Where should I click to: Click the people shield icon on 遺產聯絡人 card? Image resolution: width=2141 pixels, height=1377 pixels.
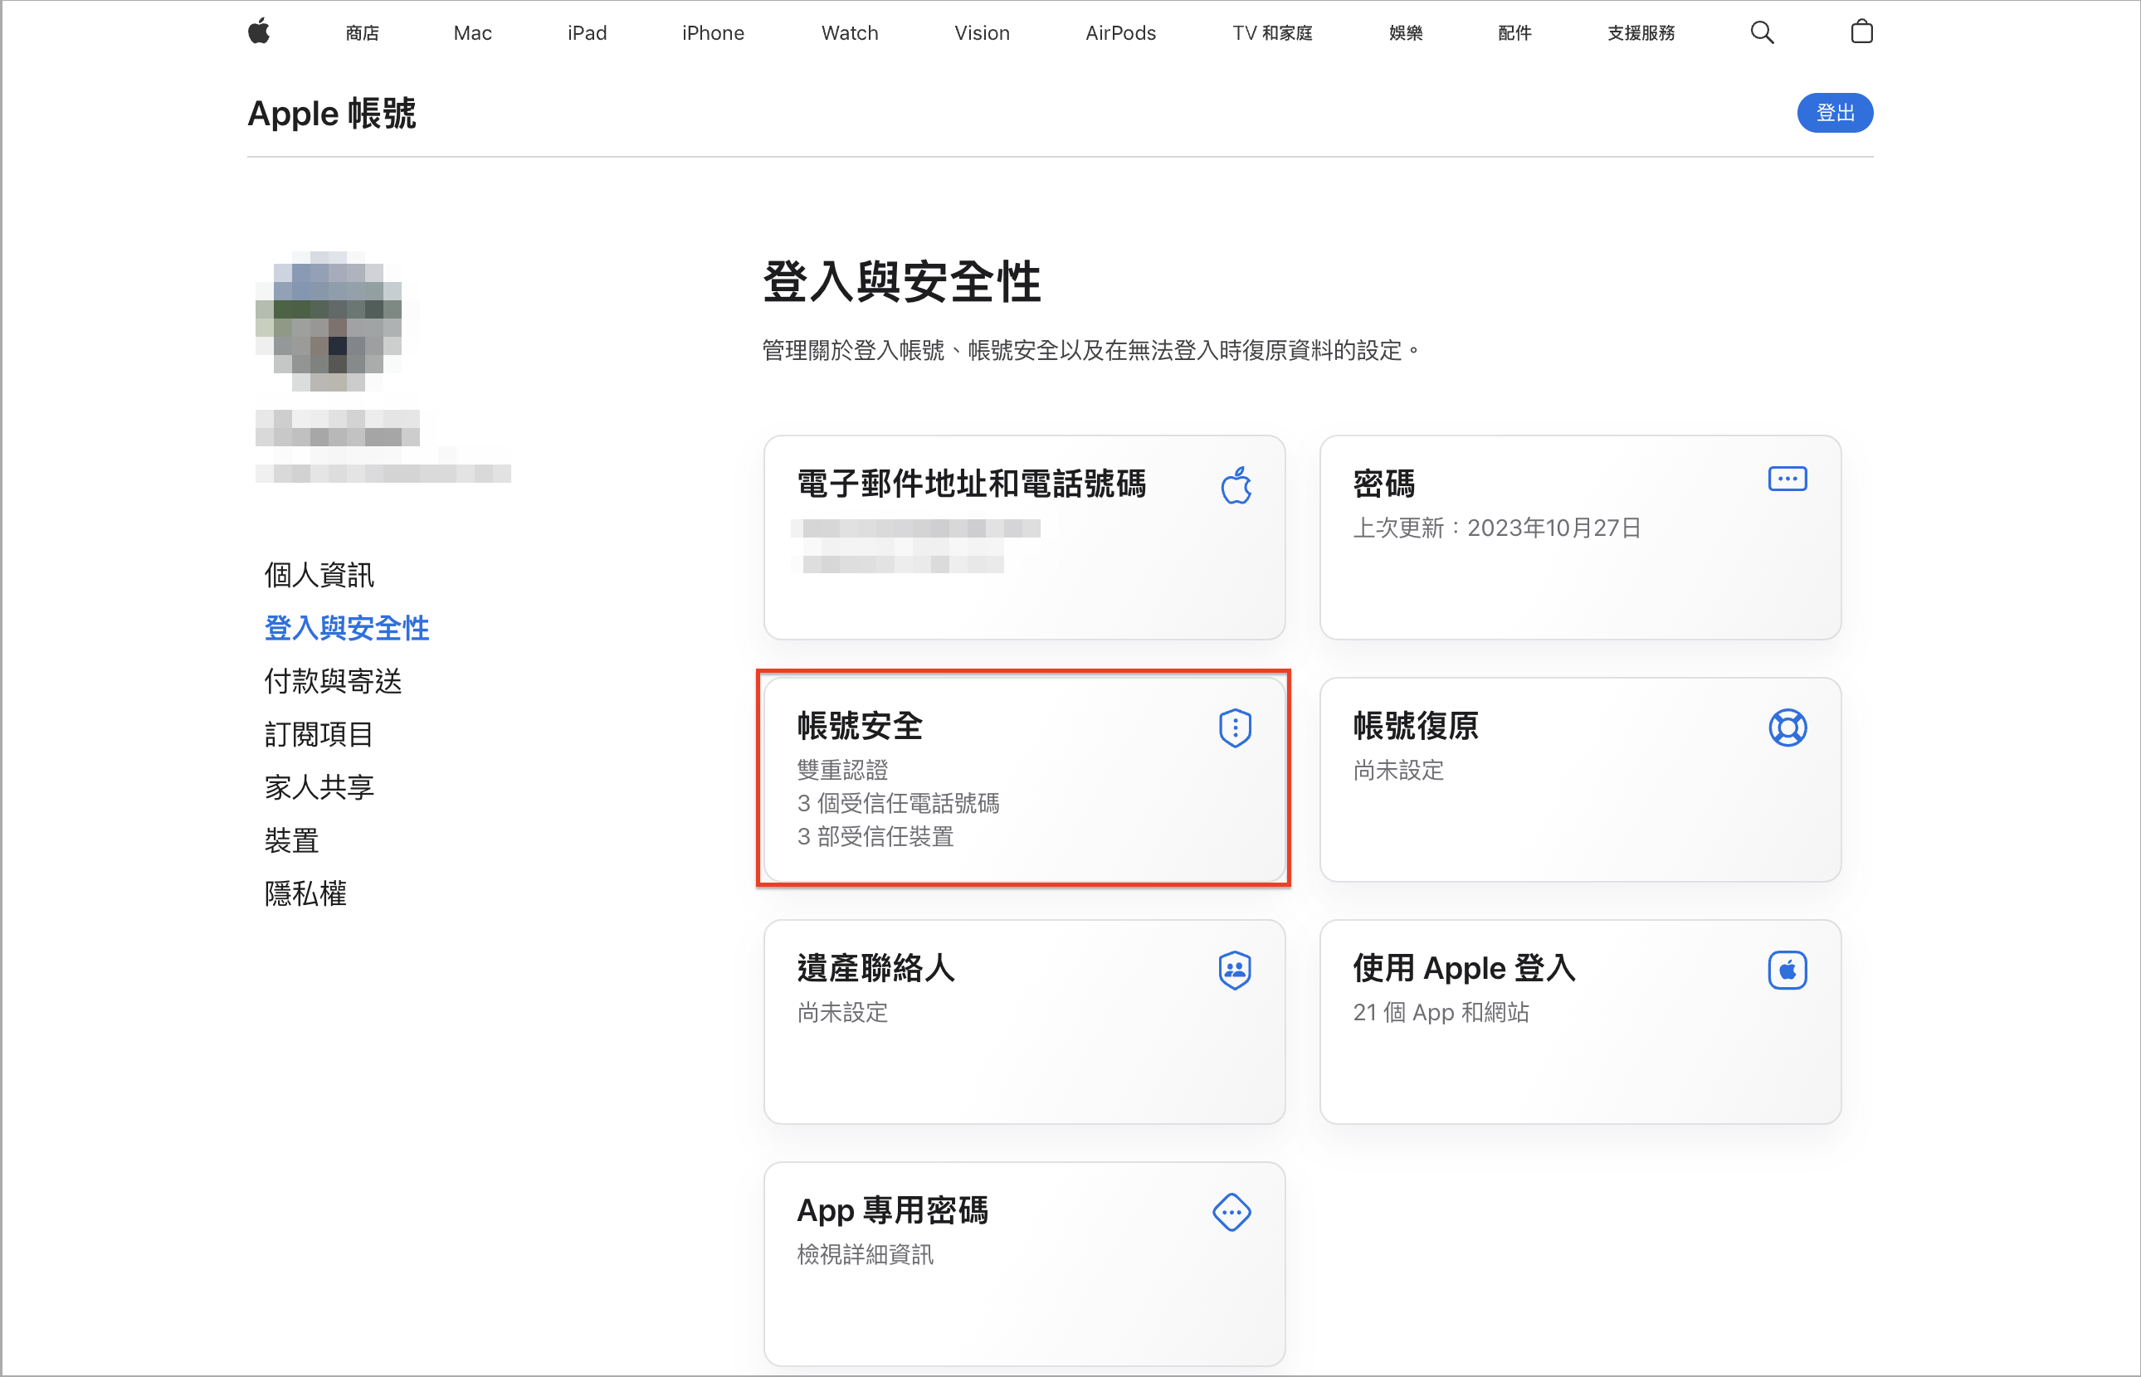point(1235,971)
